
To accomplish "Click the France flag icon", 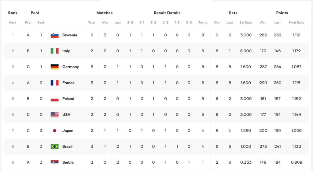I will [54, 83].
